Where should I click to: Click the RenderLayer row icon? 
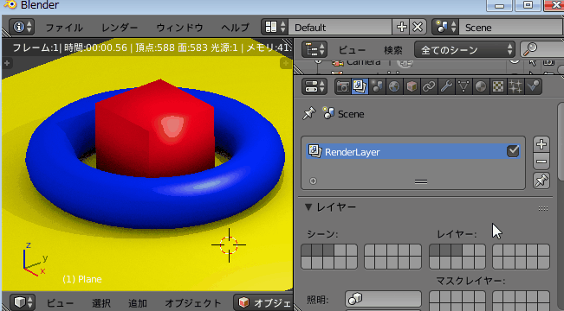pos(315,151)
